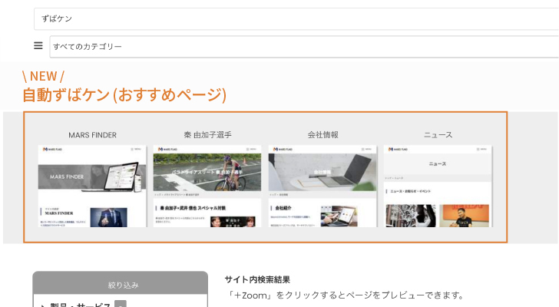This screenshot has height=307, width=559.
Task: Click the 自動ずばケン (おすすめページ) heading
Action: point(124,94)
